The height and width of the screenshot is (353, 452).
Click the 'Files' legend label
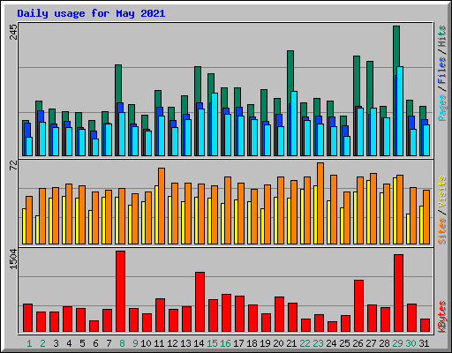[441, 70]
